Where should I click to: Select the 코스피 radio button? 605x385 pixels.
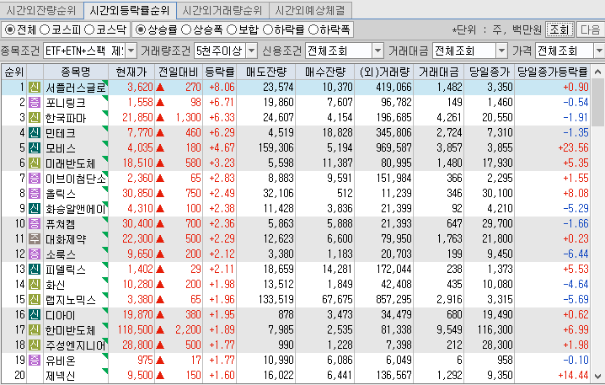[x=45, y=29]
